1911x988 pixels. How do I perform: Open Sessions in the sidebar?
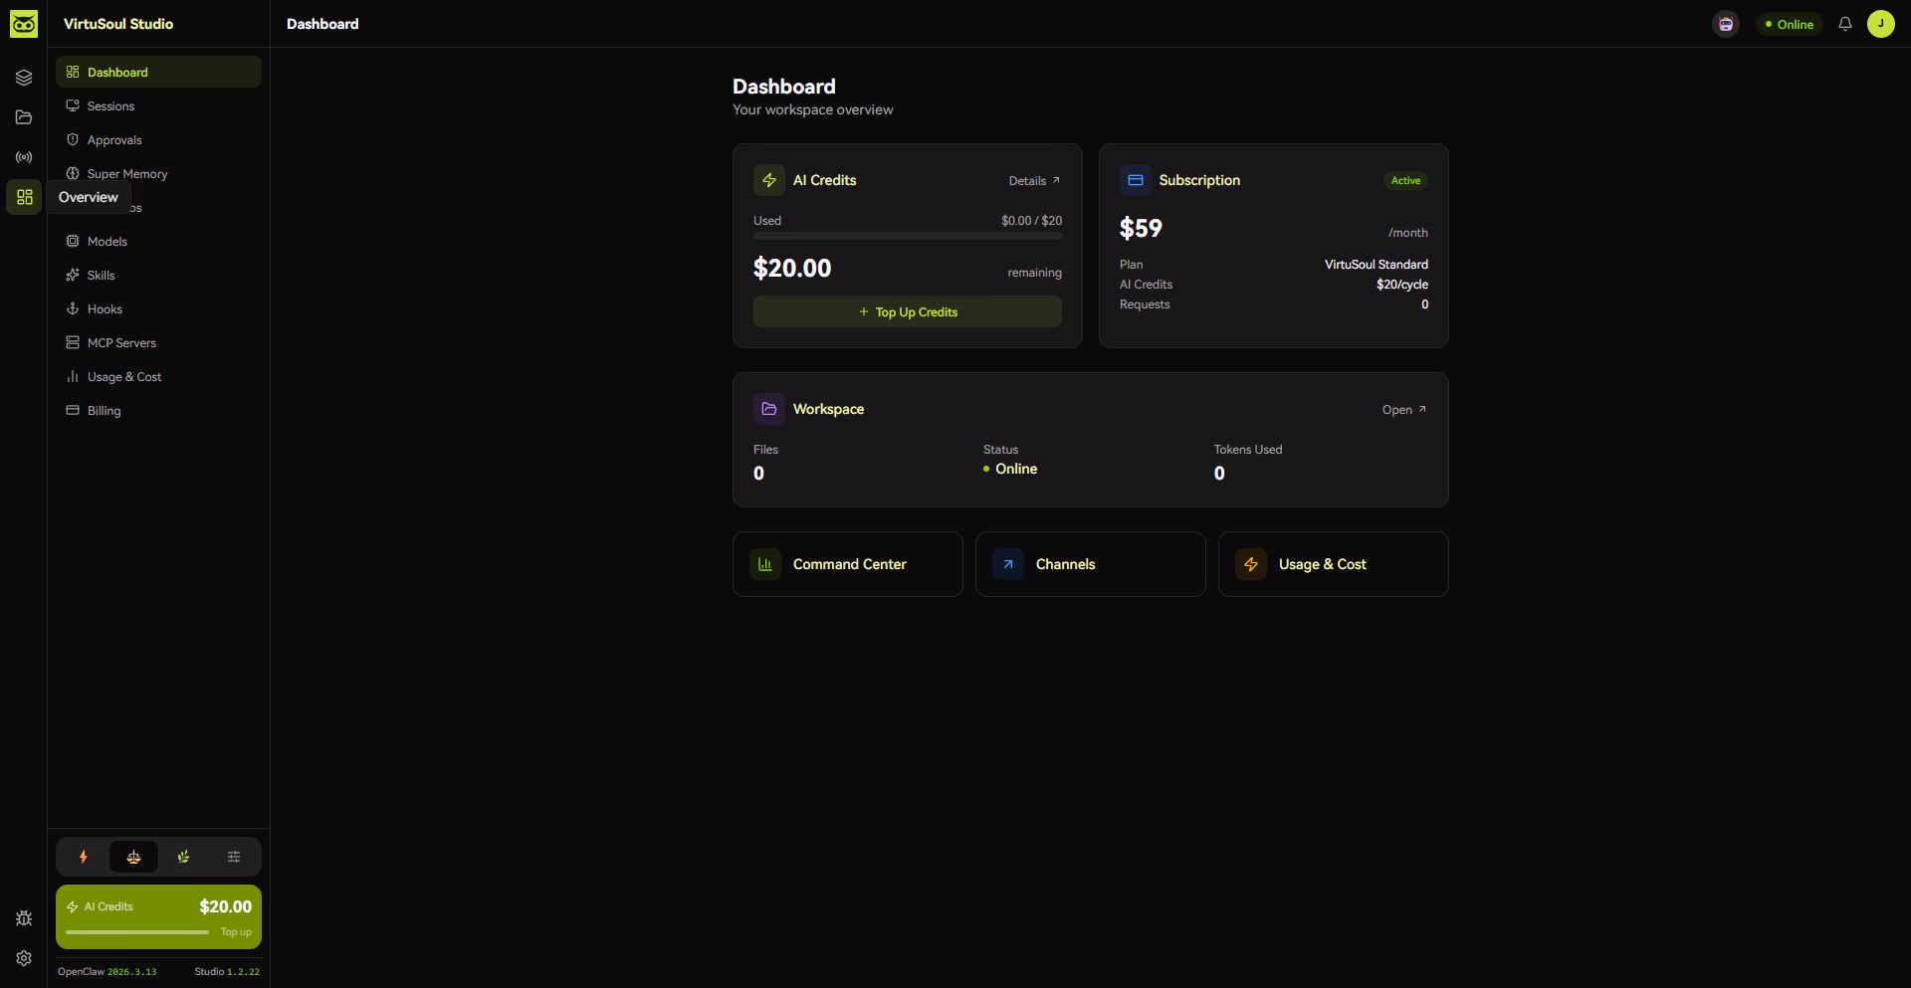(x=158, y=105)
